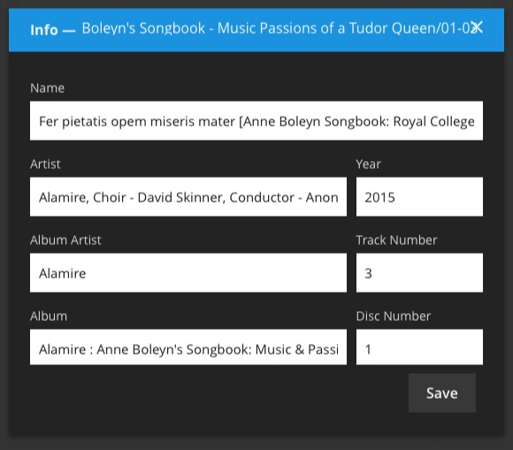The image size is (513, 450).
Task: Click the dark backdrop below the dialog
Action: click(x=256, y=443)
